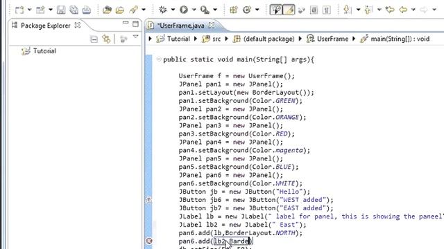
Task: Open the New Java Class dropdown arrow
Action: click(257, 10)
